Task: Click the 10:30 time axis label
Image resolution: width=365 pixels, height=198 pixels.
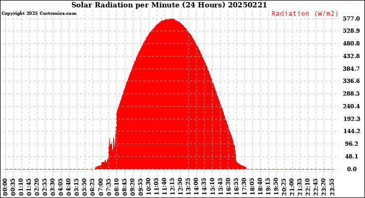Action: tap(148, 187)
